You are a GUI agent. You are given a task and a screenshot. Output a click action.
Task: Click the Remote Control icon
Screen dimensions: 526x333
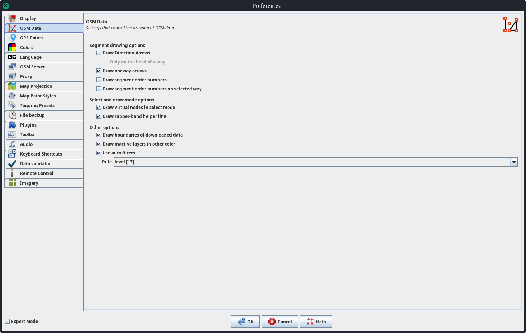(12, 173)
